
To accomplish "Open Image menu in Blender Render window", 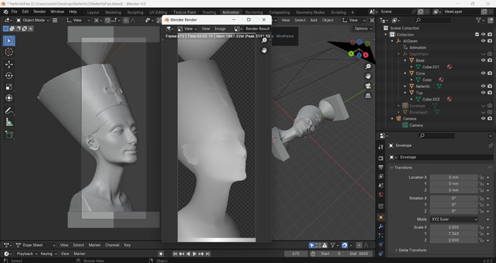I will [220, 28].
